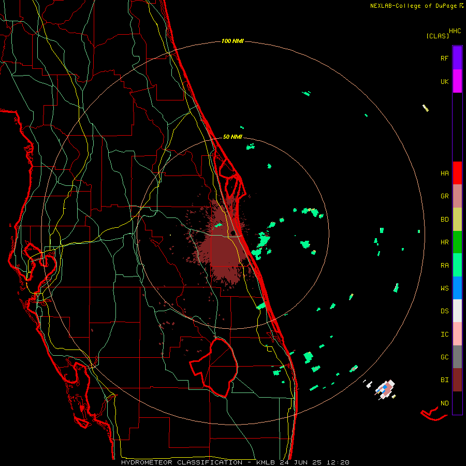Click the 'BI' legend label

[x=444, y=380]
